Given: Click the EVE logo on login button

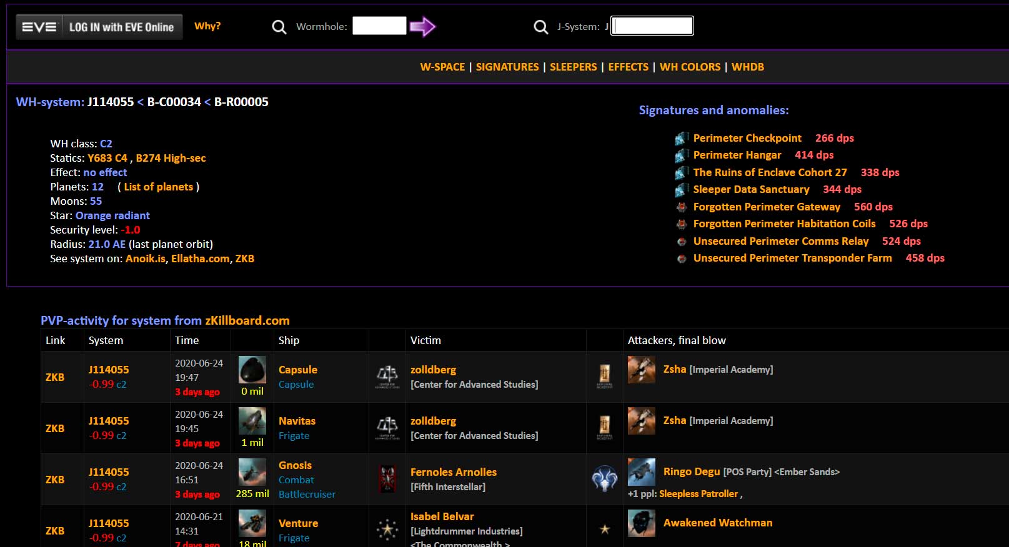Looking at the screenshot, I should pos(39,27).
